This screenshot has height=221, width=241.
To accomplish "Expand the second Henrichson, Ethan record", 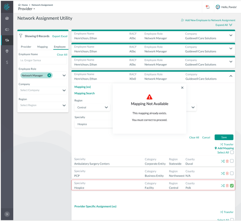I will pyautogui.click(x=231, y=48).
